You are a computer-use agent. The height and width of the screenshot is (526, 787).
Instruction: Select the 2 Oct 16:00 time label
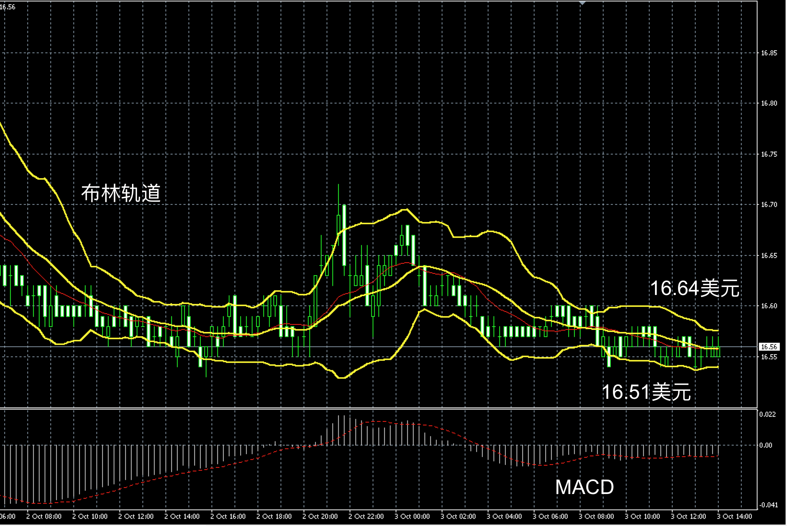228,517
